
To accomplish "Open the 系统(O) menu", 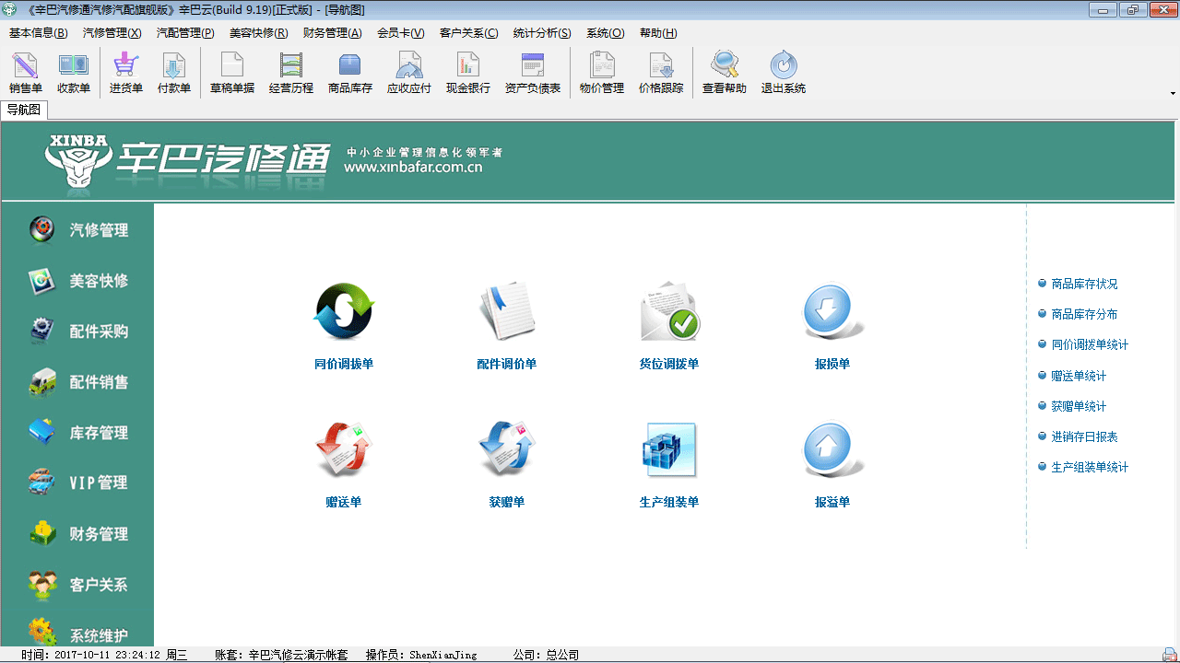I will point(605,33).
